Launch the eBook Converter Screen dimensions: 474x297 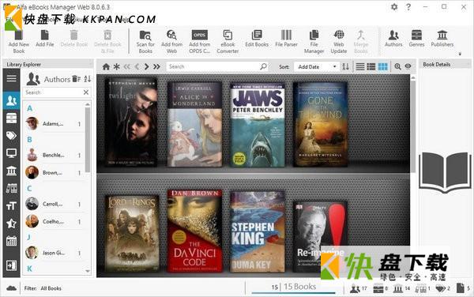[x=228, y=42]
